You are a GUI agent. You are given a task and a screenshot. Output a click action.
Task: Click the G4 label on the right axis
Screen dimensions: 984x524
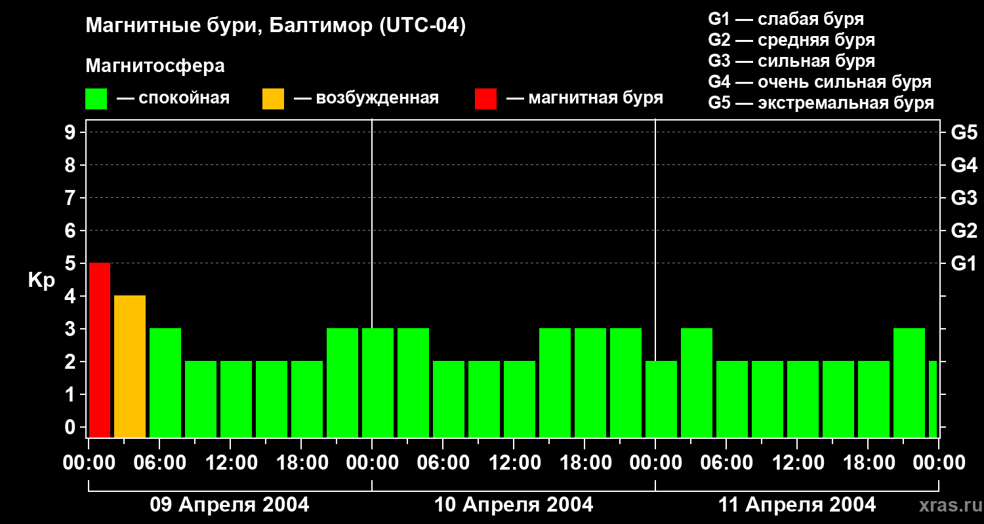pyautogui.click(x=964, y=165)
